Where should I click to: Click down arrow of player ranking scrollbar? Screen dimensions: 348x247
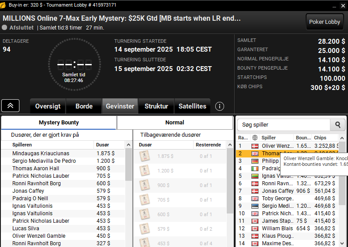[342, 243]
